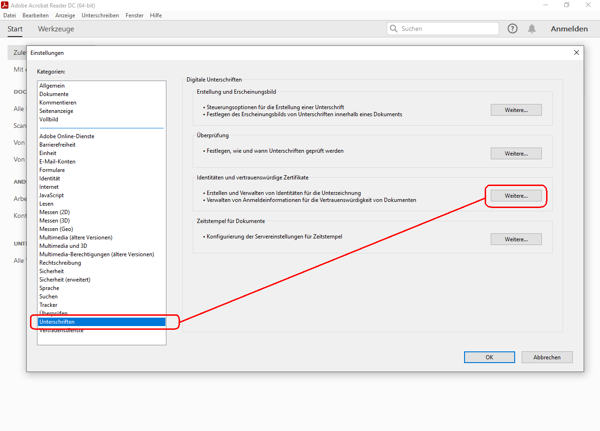Click into the Suchen search field
The height and width of the screenshot is (431, 600).
(448, 29)
